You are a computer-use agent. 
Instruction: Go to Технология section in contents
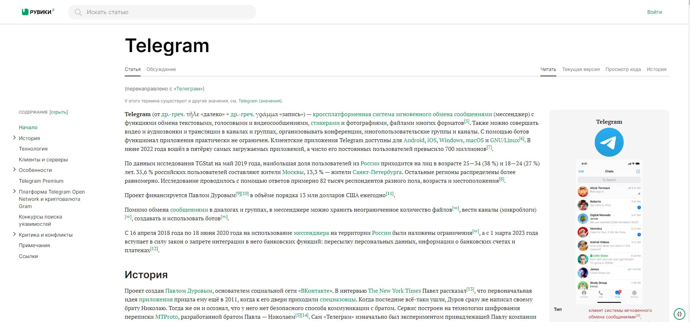point(33,149)
